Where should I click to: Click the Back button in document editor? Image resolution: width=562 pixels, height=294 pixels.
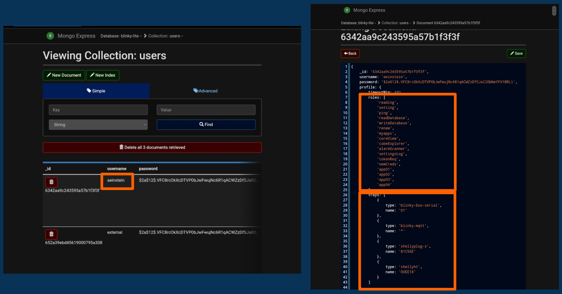(350, 53)
